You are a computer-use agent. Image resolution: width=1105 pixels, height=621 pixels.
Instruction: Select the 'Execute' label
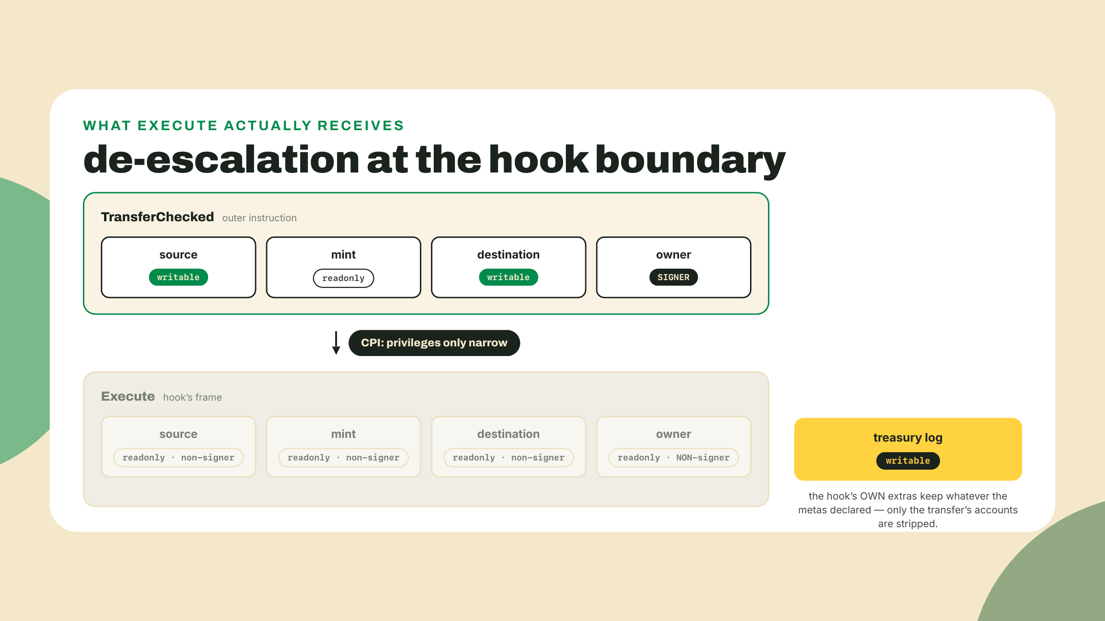point(128,396)
